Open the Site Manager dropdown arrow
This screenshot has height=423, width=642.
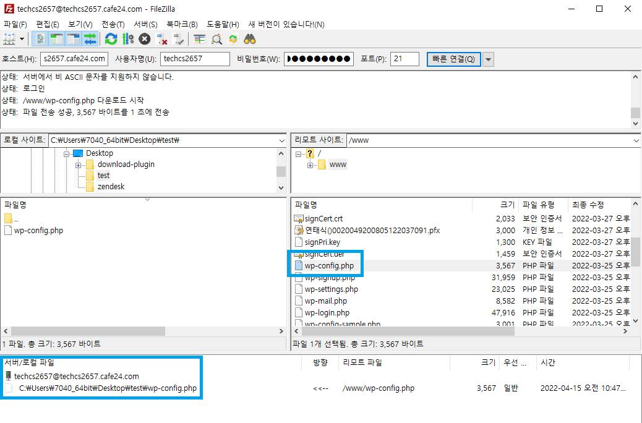(x=23, y=39)
